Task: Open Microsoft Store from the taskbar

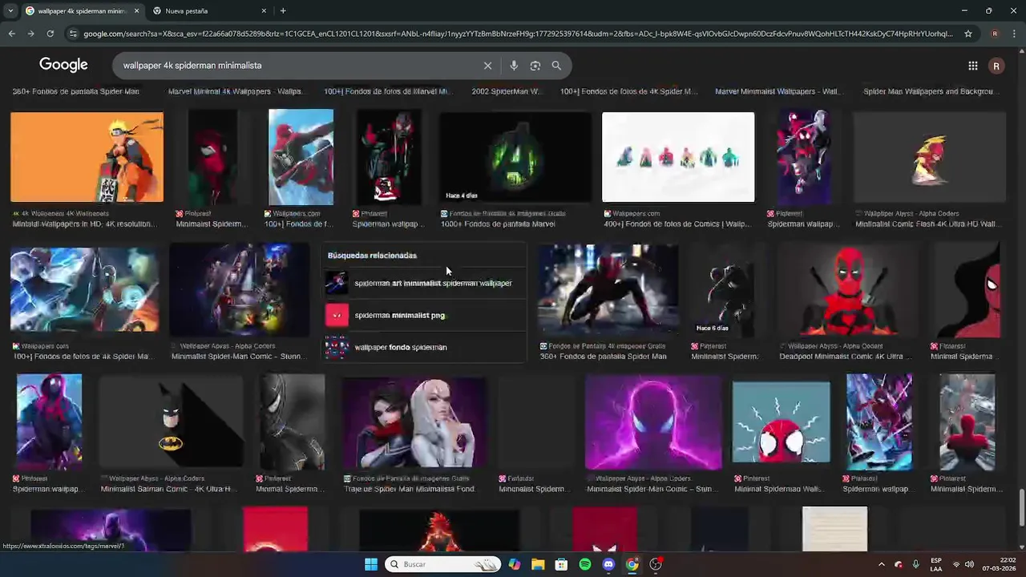Action: click(x=561, y=564)
